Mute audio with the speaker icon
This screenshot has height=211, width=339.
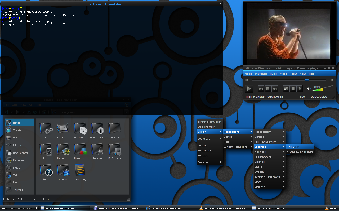pos(309,89)
